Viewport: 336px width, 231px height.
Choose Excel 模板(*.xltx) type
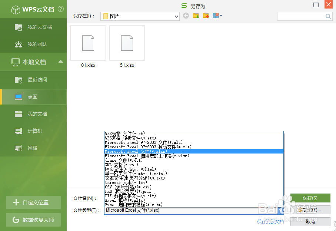coord(194,200)
